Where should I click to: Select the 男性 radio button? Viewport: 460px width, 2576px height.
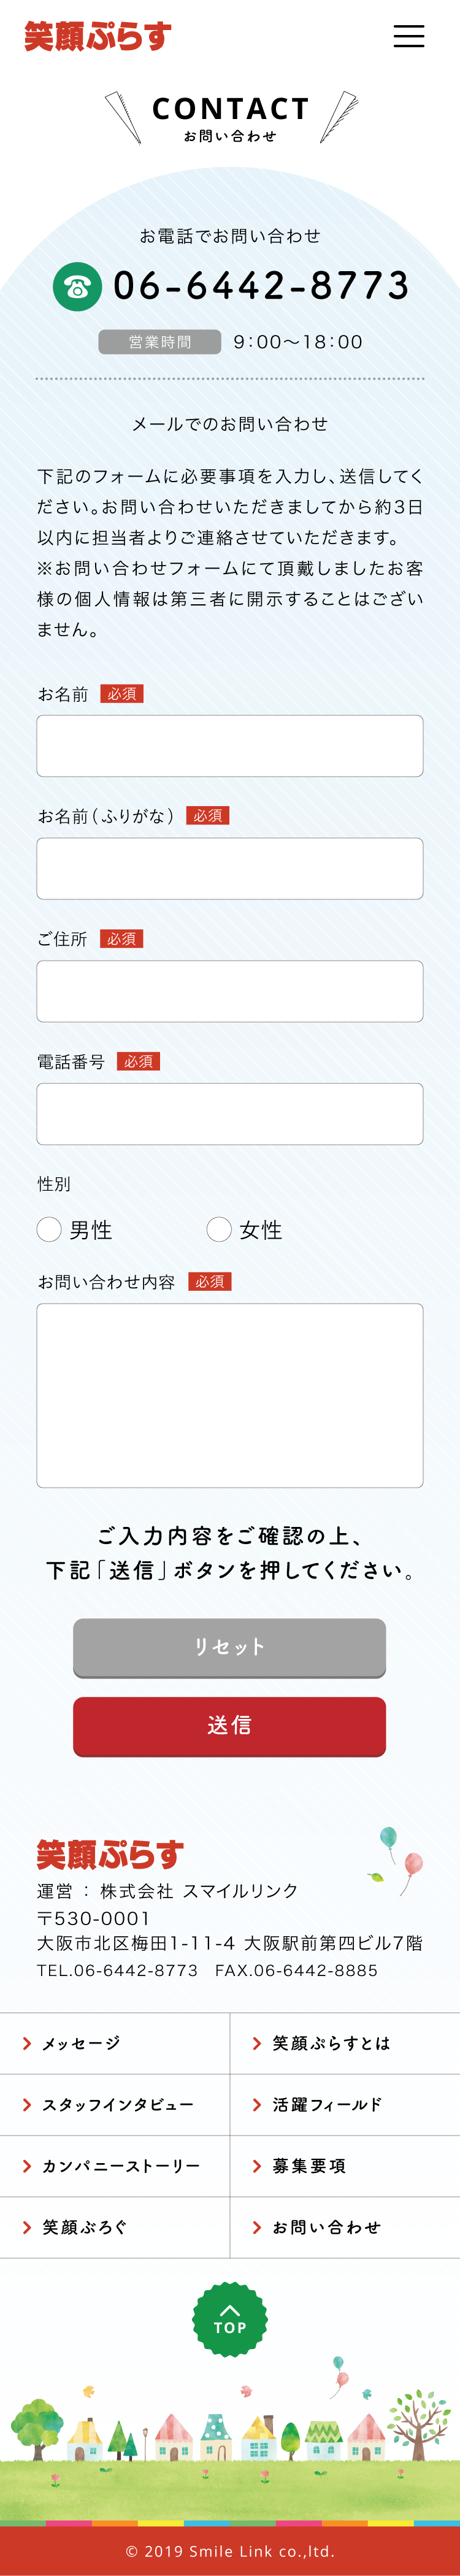coord(49,1229)
